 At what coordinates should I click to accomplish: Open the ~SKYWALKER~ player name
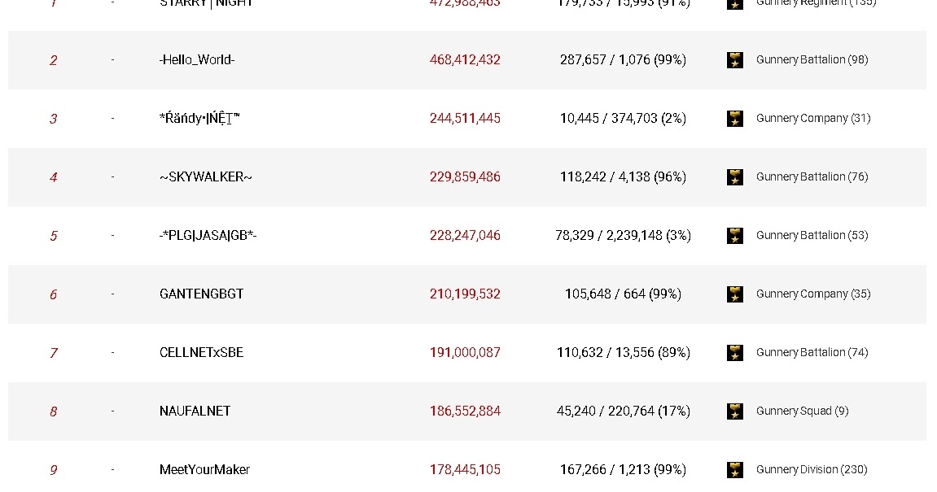pos(205,177)
